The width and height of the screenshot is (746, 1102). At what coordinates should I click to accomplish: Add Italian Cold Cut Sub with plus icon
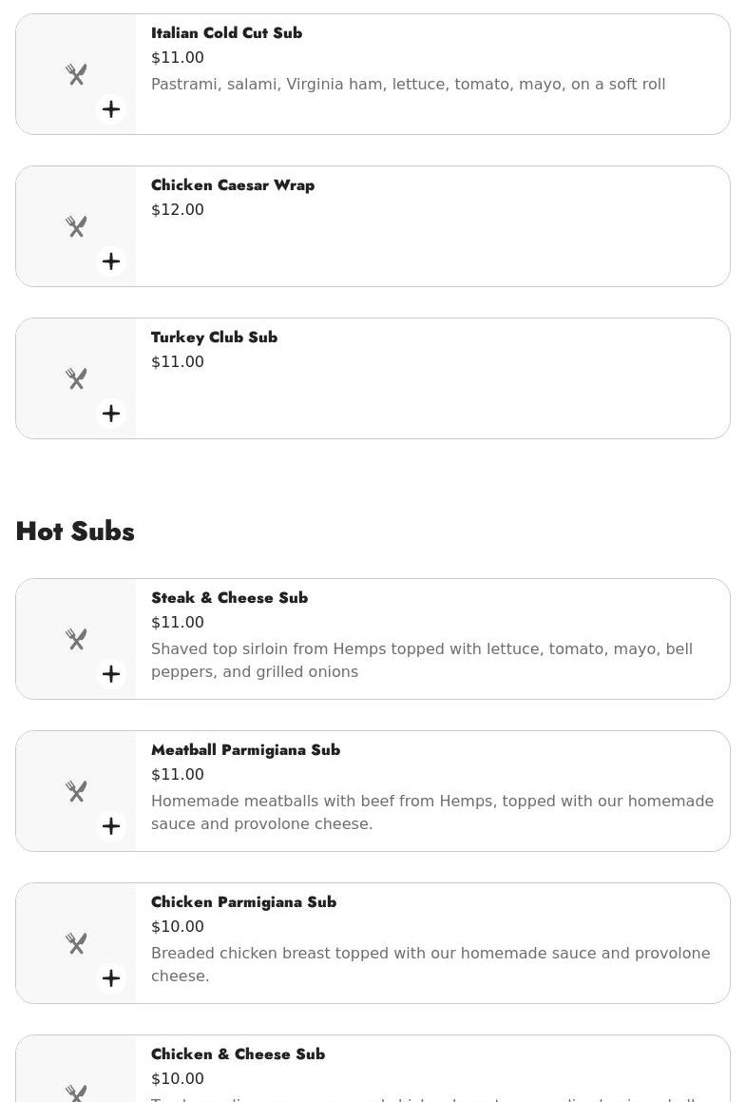click(x=111, y=109)
